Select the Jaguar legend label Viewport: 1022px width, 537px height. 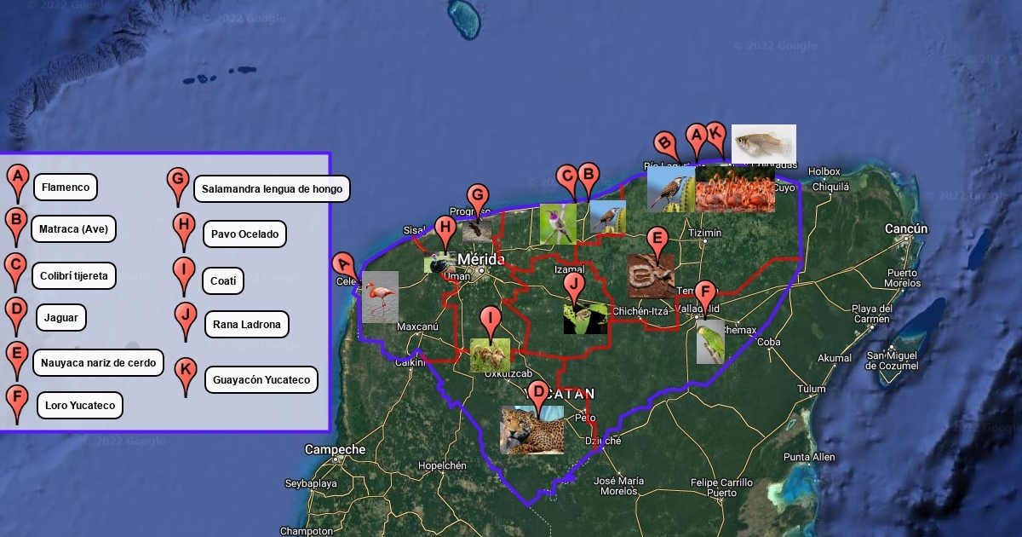(x=60, y=318)
